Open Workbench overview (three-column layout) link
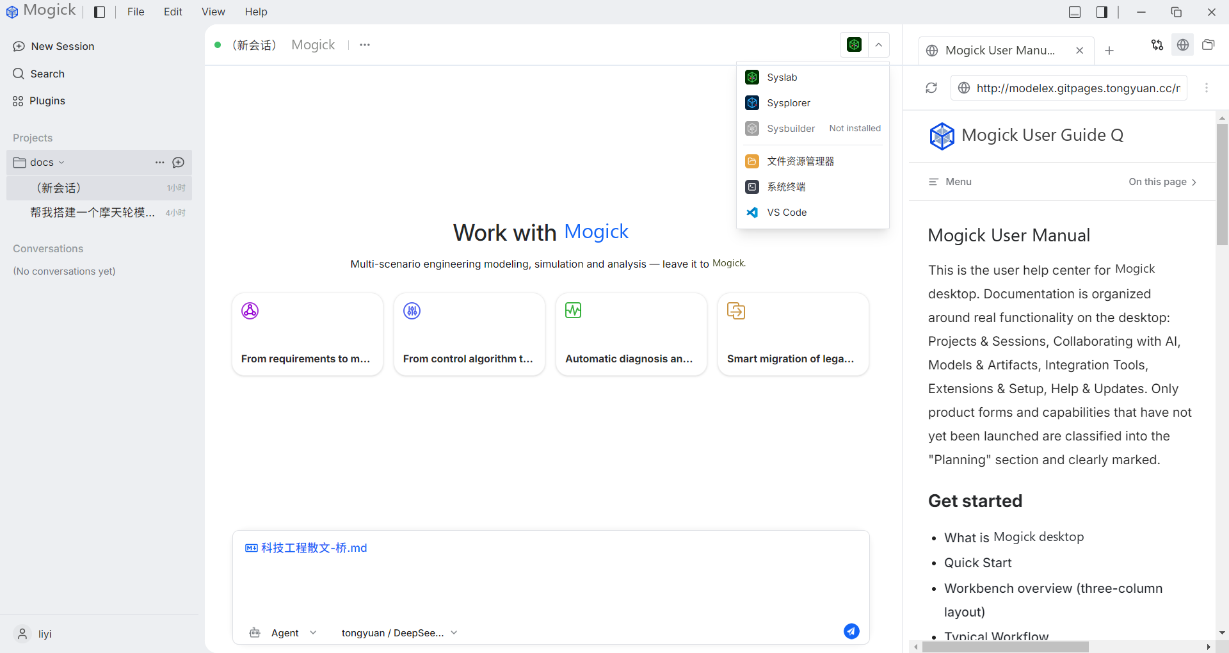 pos(1053,600)
